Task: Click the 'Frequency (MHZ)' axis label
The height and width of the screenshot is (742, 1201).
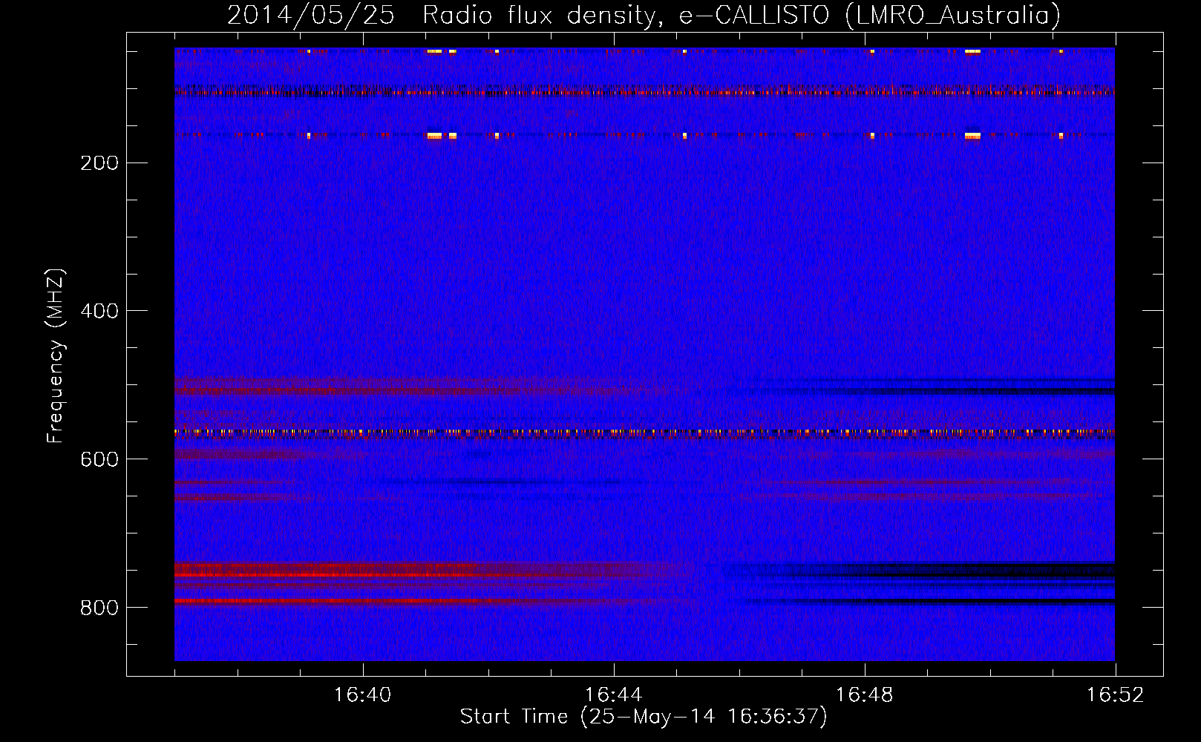Action: pyautogui.click(x=56, y=355)
